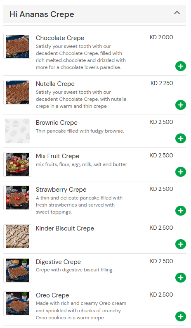Add Mix Fruit Crepe to the cart

(181, 172)
